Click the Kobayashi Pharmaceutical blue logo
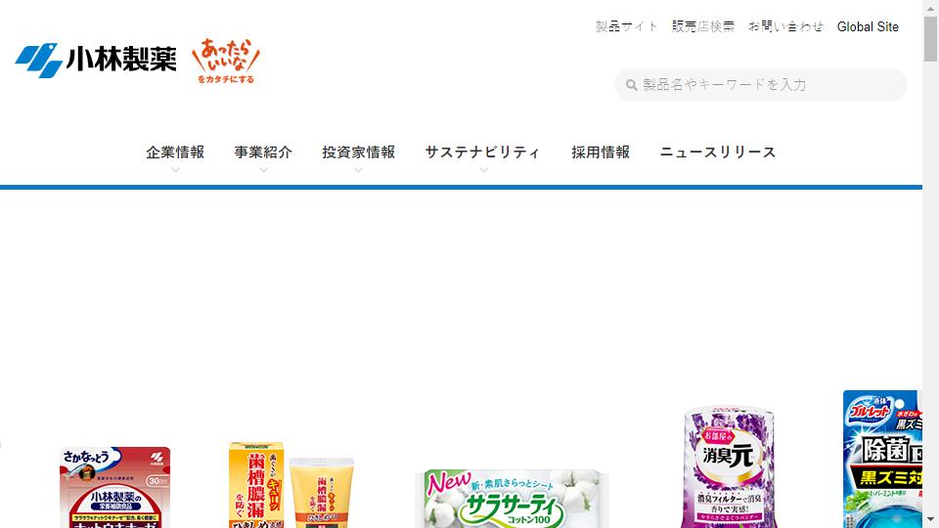This screenshot has width=939, height=528. click(96, 60)
